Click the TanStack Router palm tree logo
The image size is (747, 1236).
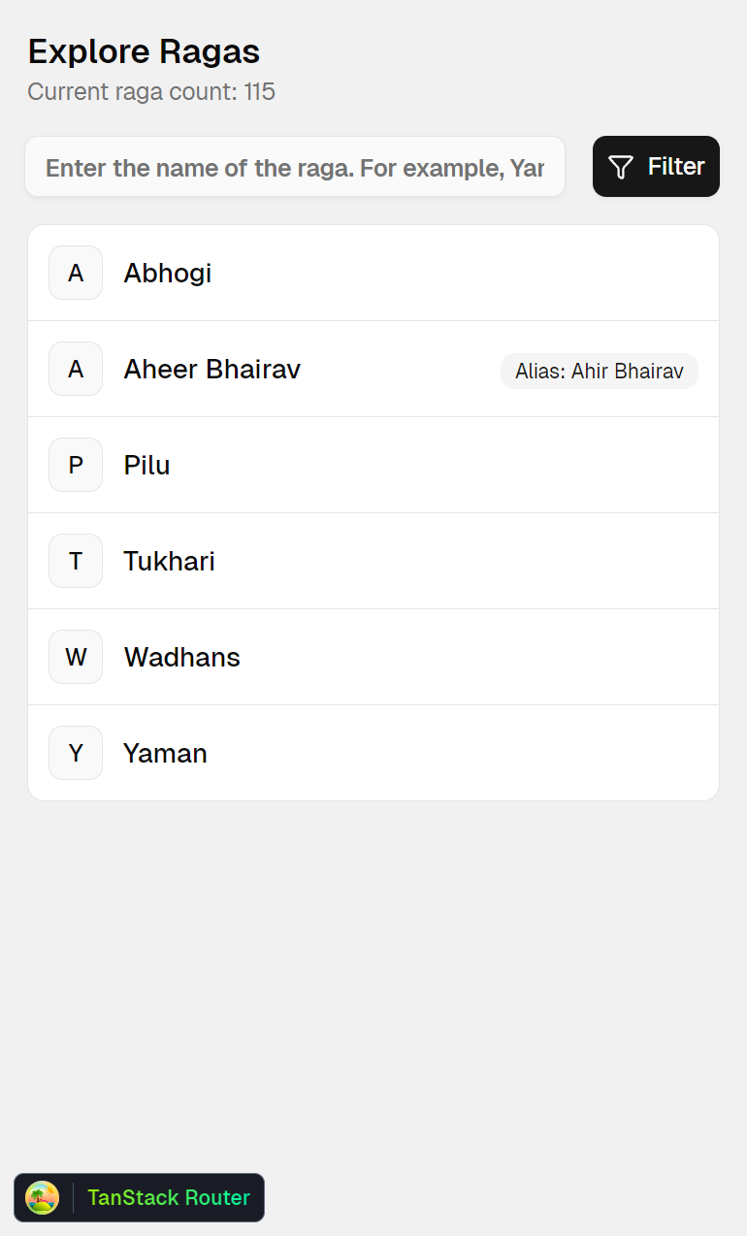coord(43,1197)
